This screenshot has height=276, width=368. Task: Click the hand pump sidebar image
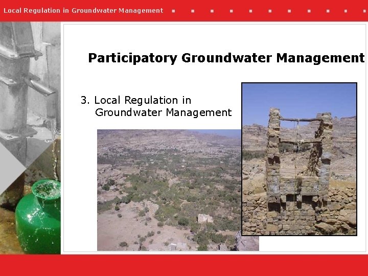(x=30, y=138)
